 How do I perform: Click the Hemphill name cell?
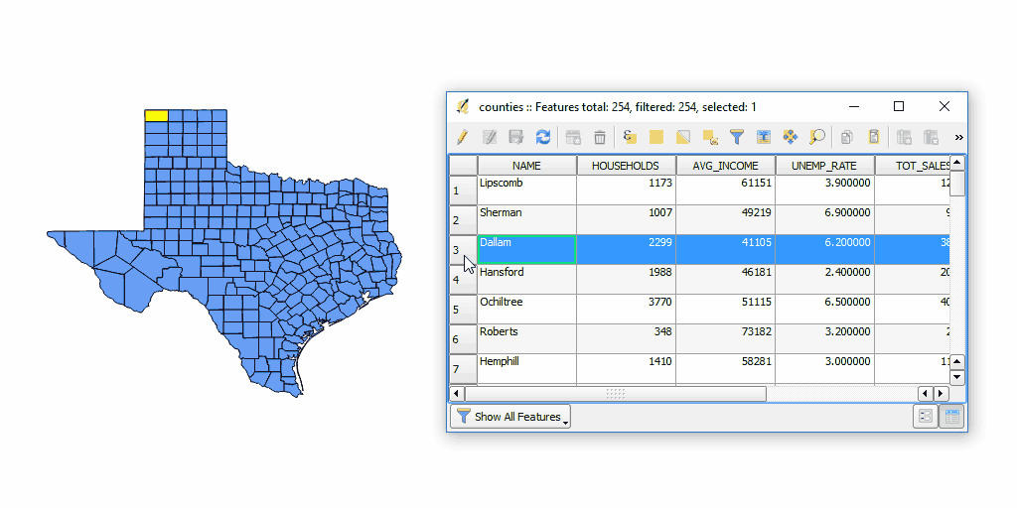click(x=526, y=369)
